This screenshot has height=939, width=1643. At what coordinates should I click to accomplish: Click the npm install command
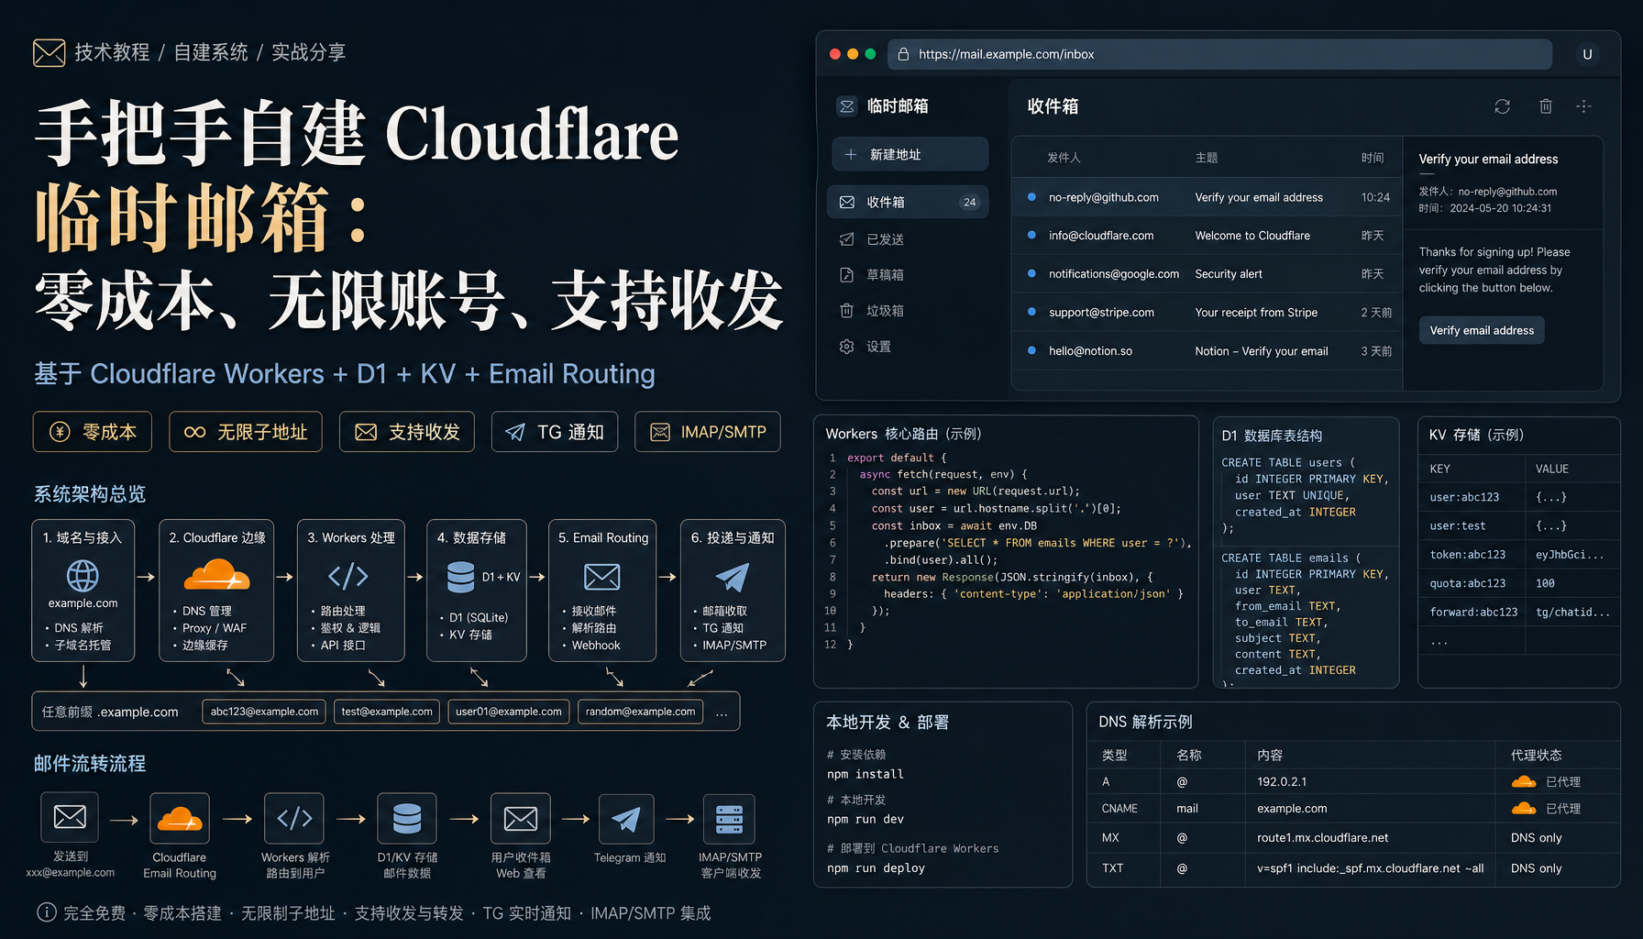pos(865,774)
